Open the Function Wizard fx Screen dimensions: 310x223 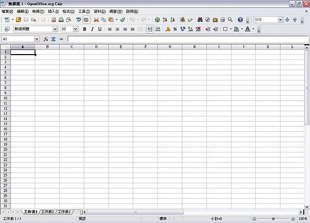tap(46, 39)
